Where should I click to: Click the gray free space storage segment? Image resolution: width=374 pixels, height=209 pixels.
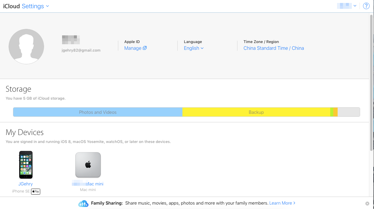(x=349, y=112)
